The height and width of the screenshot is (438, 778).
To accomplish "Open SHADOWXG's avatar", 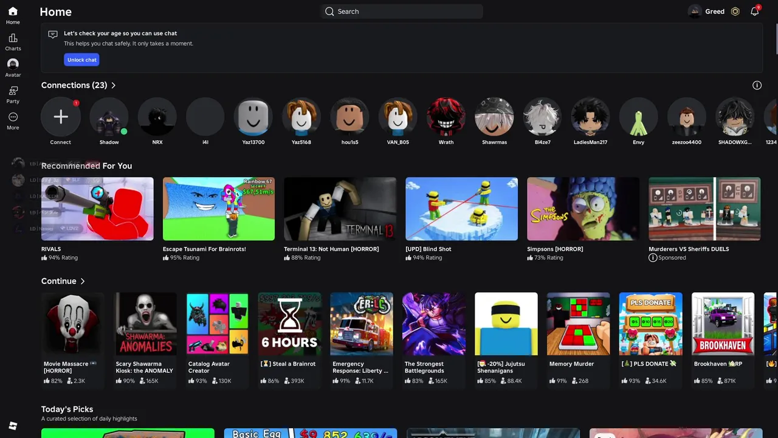I will pos(735,117).
